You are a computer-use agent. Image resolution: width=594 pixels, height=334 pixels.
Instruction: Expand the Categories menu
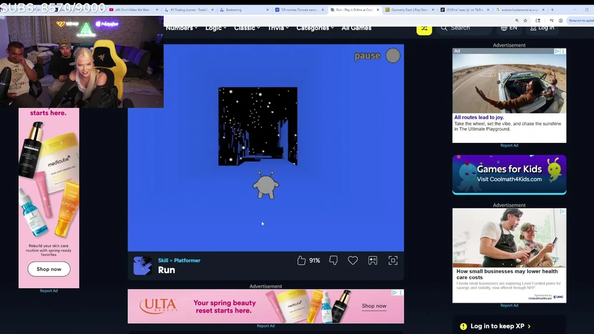click(x=315, y=28)
